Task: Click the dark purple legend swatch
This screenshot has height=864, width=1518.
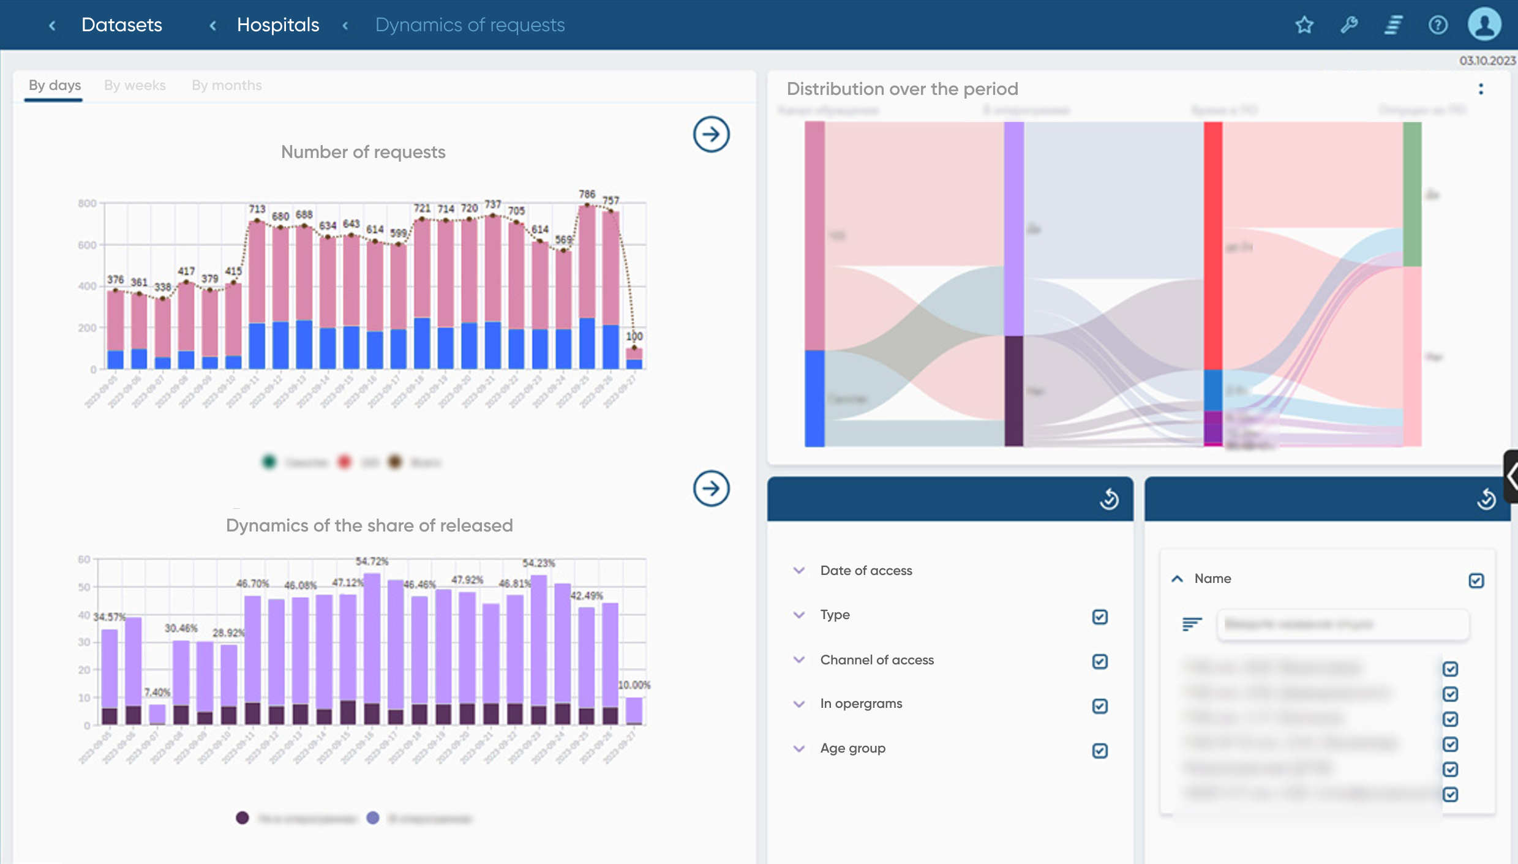Action: [242, 818]
